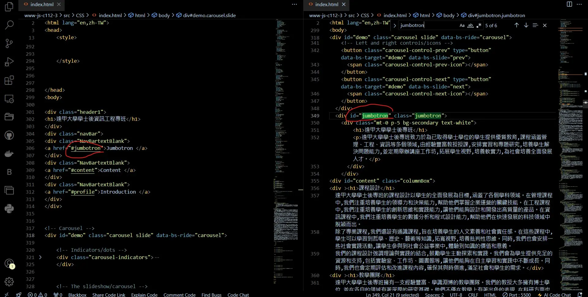Viewport: 588px width, 297px height.
Task: Switch to left index.html editor tab
Action: tap(42, 4)
